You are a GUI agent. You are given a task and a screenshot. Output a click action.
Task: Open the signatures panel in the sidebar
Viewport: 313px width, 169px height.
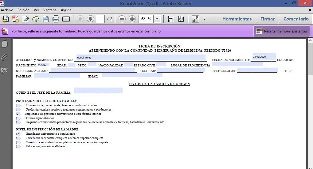[4, 70]
